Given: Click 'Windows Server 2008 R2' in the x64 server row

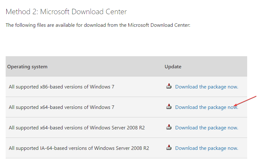Looking at the screenshot, I should (117, 128).
